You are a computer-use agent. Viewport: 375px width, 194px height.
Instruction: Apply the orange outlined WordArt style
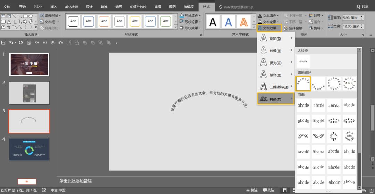click(244, 22)
